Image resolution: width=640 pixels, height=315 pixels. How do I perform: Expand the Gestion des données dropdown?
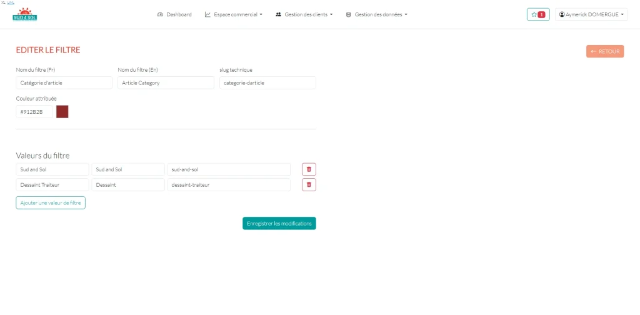376,14
